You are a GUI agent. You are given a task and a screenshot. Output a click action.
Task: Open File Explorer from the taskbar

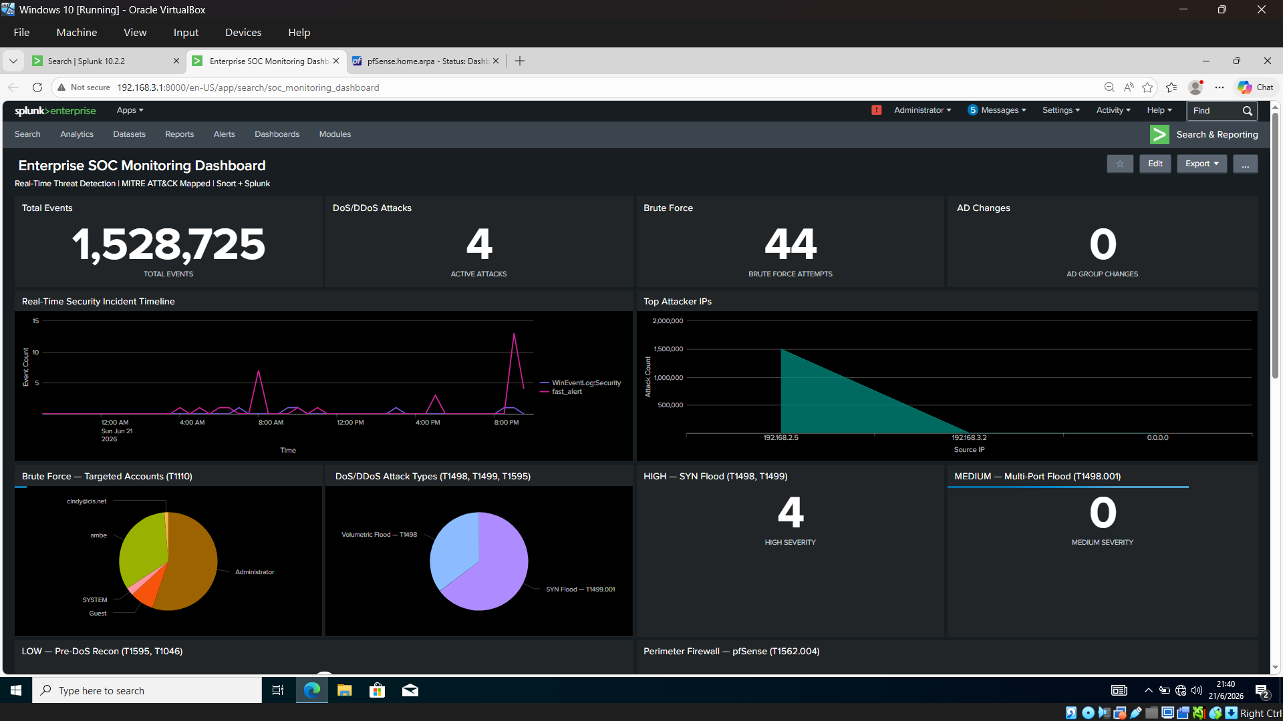pos(345,690)
